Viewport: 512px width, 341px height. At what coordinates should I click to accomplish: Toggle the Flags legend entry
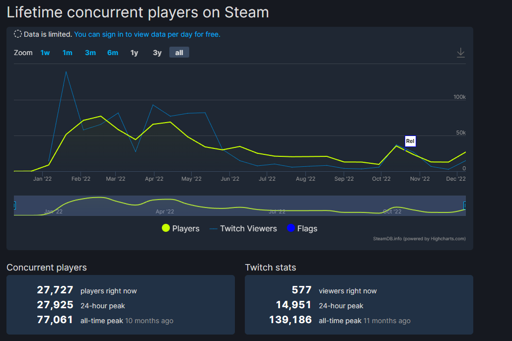pyautogui.click(x=302, y=228)
